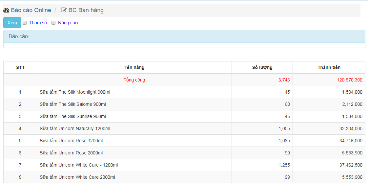The width and height of the screenshot is (368, 184).
Task: Click STT number 7 cell
Action: [20, 165]
